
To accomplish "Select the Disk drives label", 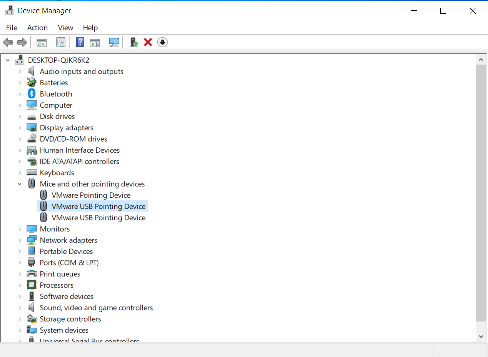I will coord(57,116).
